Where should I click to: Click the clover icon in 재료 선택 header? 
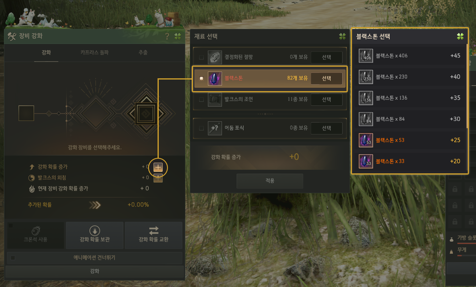point(342,36)
